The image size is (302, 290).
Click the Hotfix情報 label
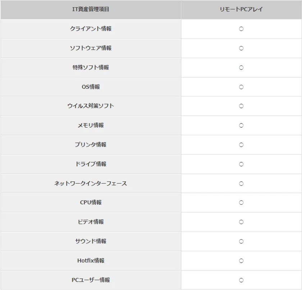91,260
